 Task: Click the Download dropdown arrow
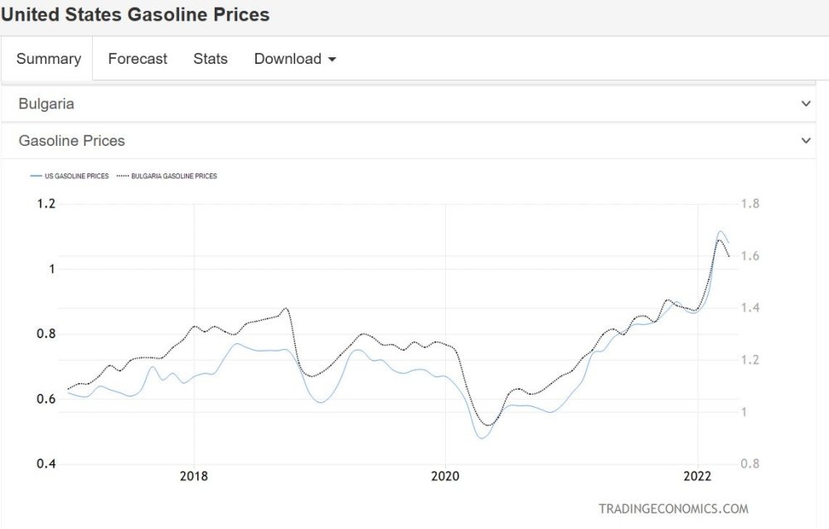[x=333, y=59]
